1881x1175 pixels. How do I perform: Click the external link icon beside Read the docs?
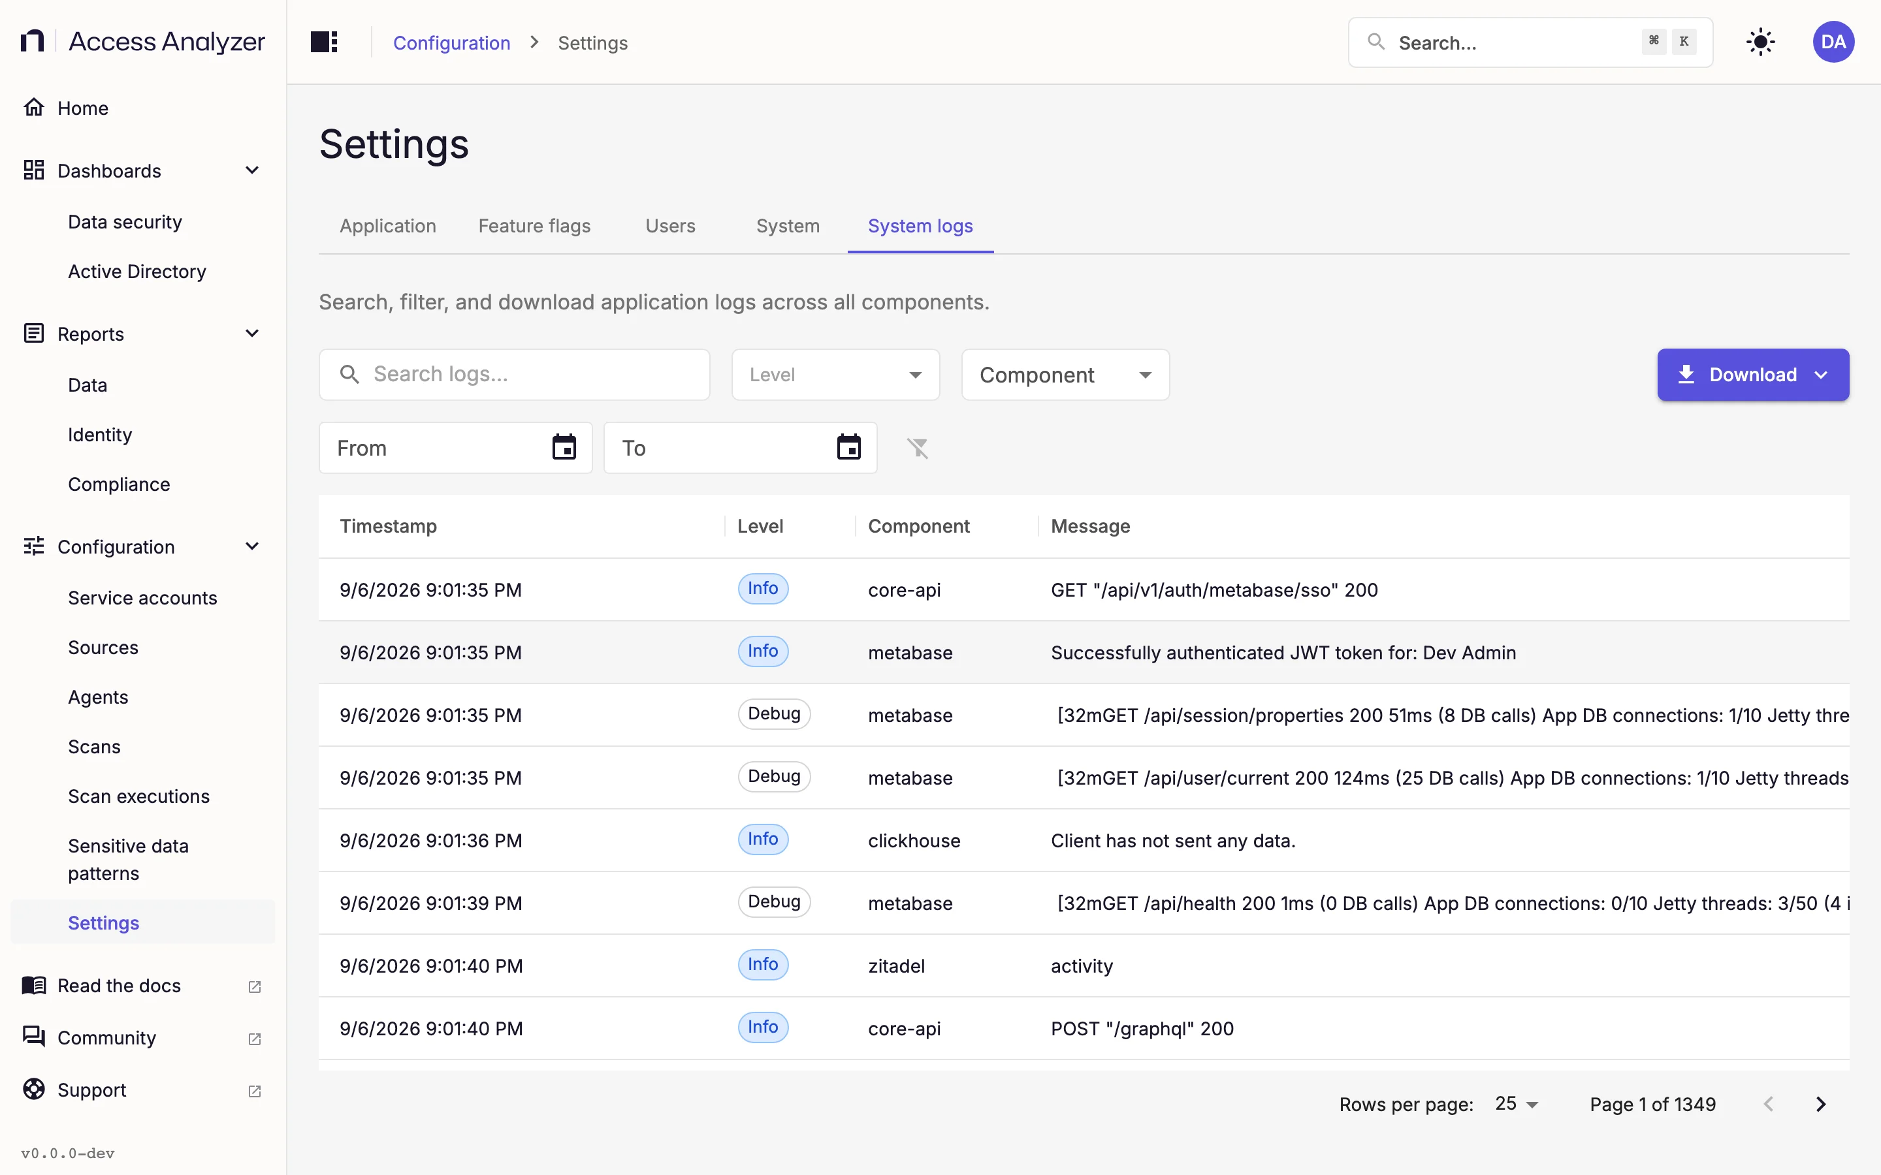point(254,986)
